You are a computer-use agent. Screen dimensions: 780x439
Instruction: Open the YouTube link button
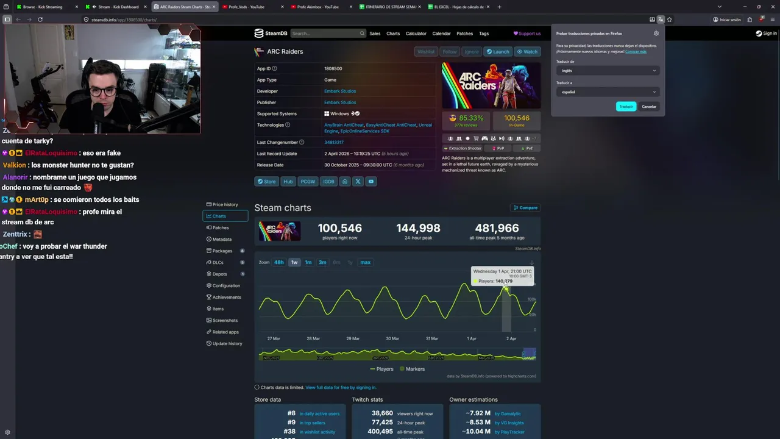click(x=370, y=181)
